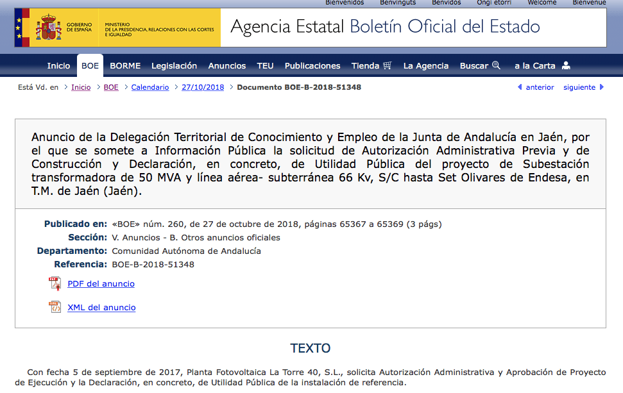Click the shopping cart icon beside Tienda
This screenshot has width=623, height=393.
point(388,65)
